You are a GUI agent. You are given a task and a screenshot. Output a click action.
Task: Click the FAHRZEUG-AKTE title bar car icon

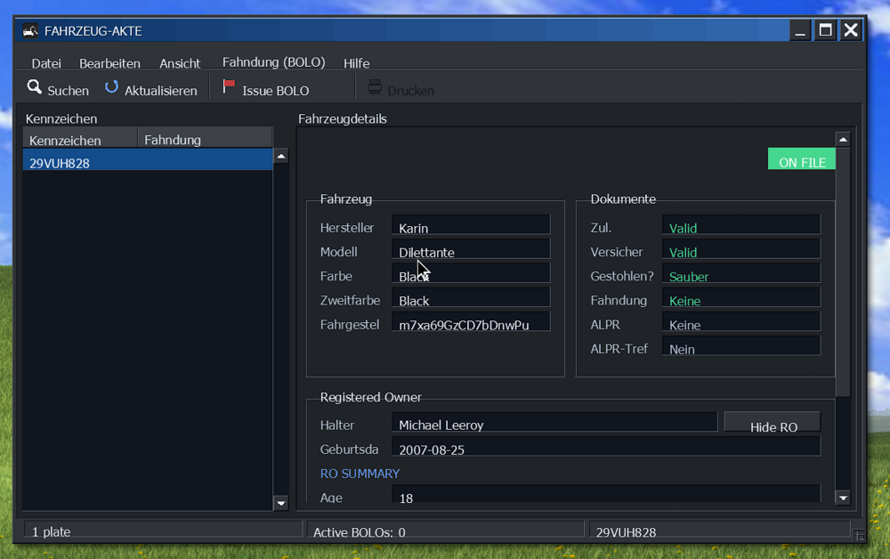30,30
